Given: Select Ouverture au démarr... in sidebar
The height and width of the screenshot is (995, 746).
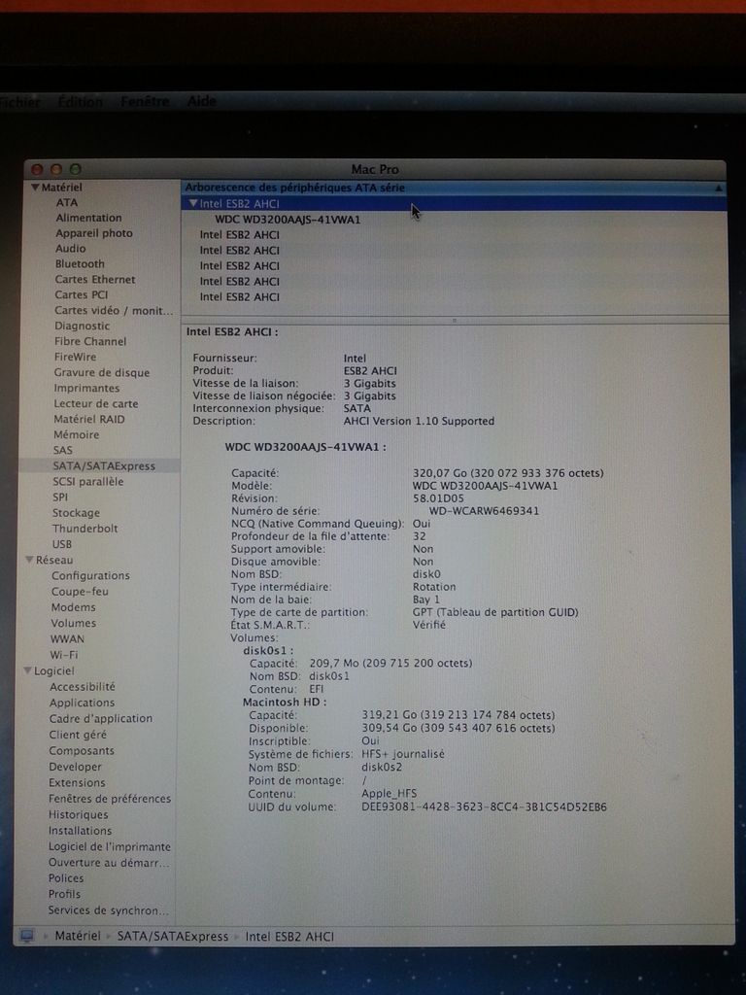Looking at the screenshot, I should [109, 863].
